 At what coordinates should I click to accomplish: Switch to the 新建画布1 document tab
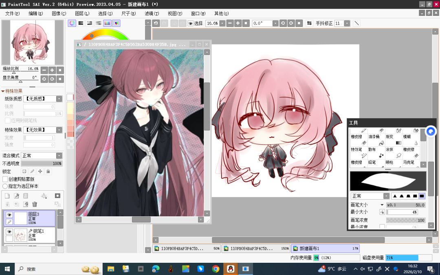pyautogui.click(x=325, y=249)
